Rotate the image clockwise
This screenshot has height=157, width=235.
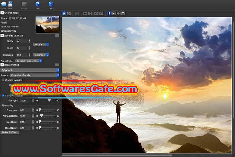pyautogui.click(x=101, y=14)
